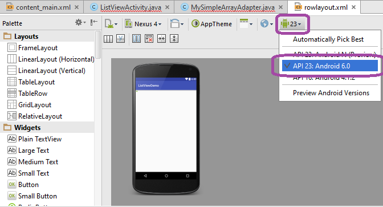Pick TableRow in the palette

pyautogui.click(x=27, y=94)
